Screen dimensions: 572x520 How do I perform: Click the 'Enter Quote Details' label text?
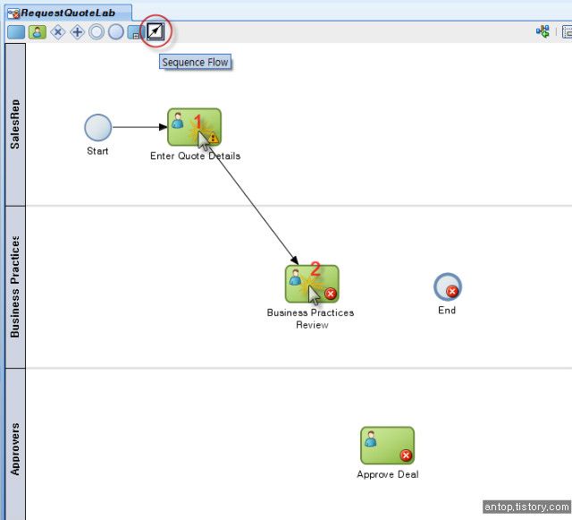195,156
